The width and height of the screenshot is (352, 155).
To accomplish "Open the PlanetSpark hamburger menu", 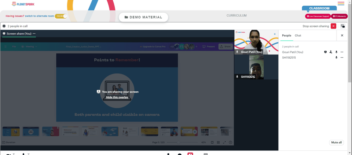I will coord(341,4).
